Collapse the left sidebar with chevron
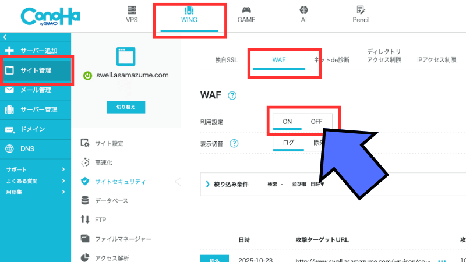Image resolution: width=466 pixels, height=262 pixels. point(5,37)
